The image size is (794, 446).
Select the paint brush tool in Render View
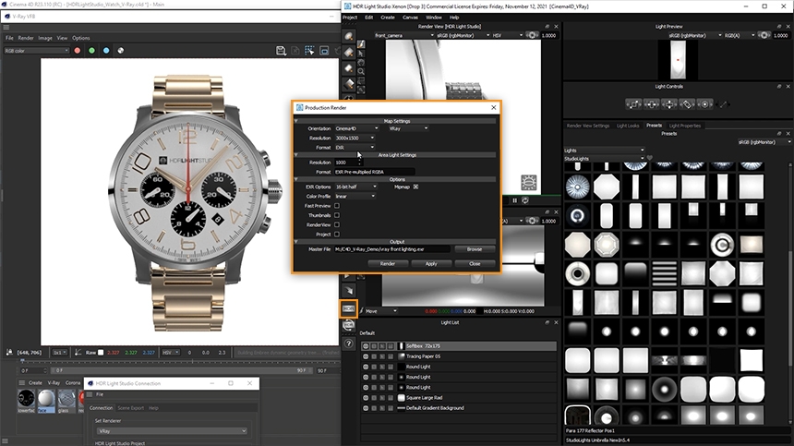tap(361, 44)
